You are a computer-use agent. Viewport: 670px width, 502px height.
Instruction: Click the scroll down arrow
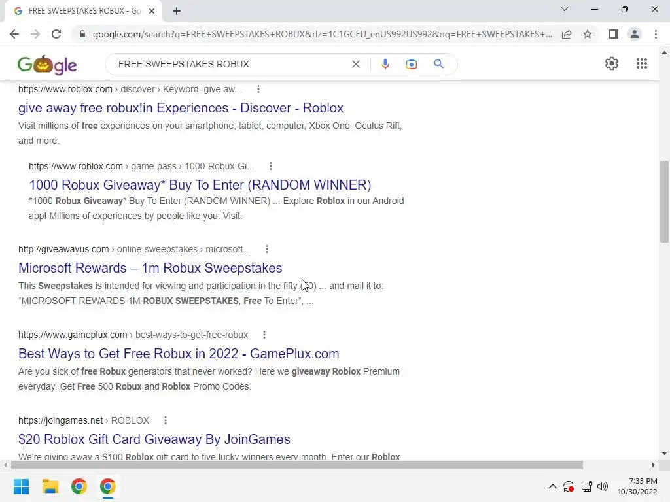664,454
